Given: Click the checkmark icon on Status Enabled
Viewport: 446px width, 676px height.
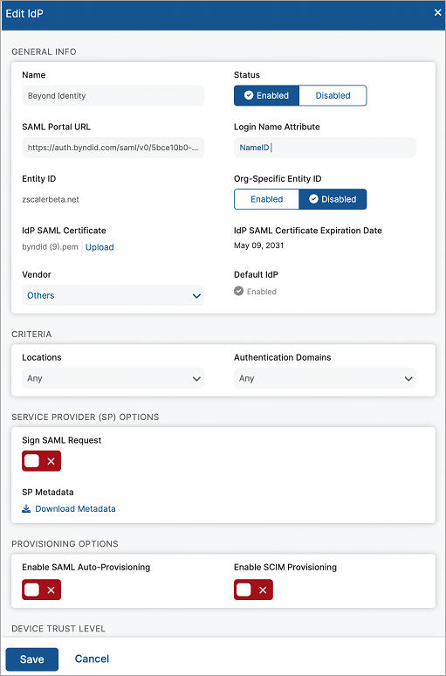Looking at the screenshot, I should [x=249, y=96].
